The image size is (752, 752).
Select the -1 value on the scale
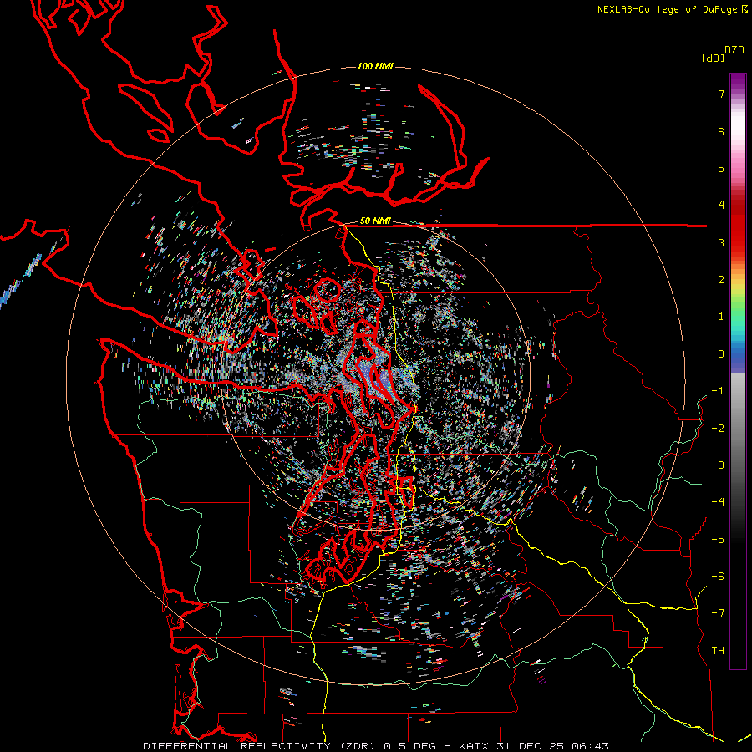(x=718, y=391)
